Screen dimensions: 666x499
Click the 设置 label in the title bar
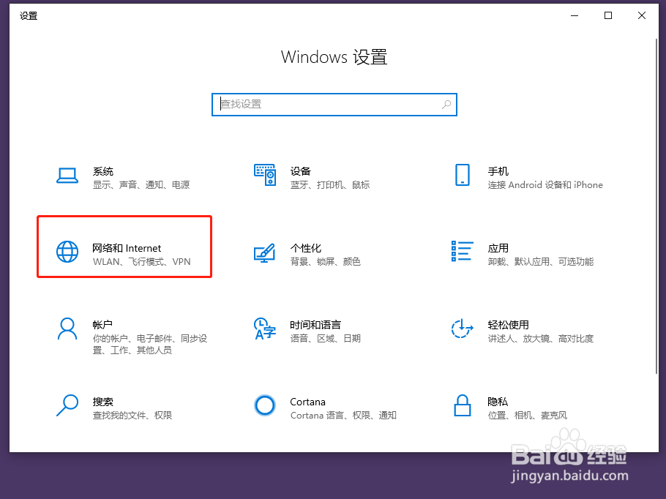click(x=29, y=15)
